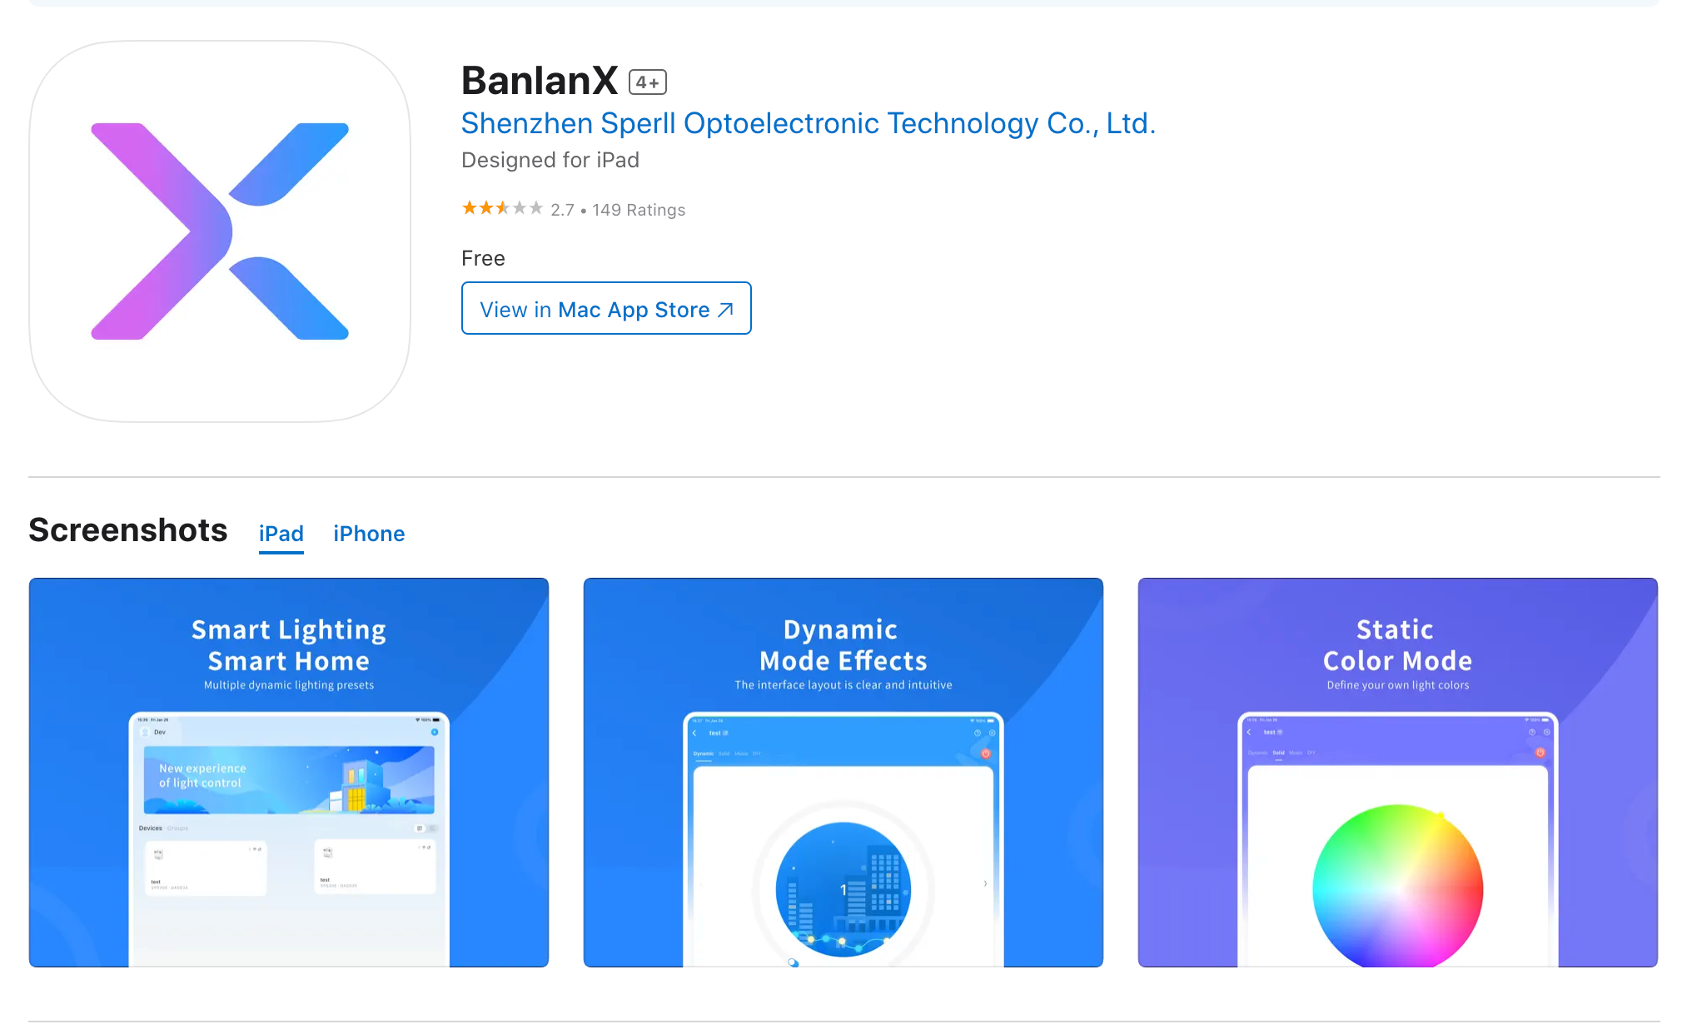This screenshot has height=1029, width=1682.
Task: Click the 4+ age rating badge
Action: (647, 82)
